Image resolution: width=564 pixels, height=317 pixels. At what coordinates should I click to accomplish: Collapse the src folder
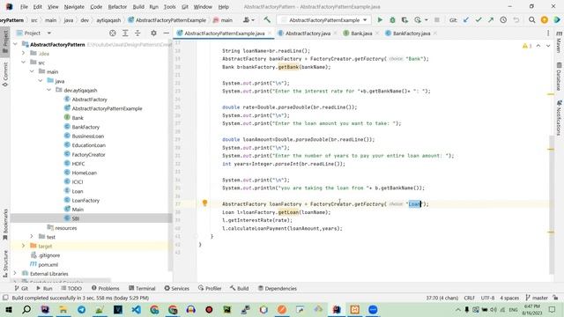click(24, 63)
